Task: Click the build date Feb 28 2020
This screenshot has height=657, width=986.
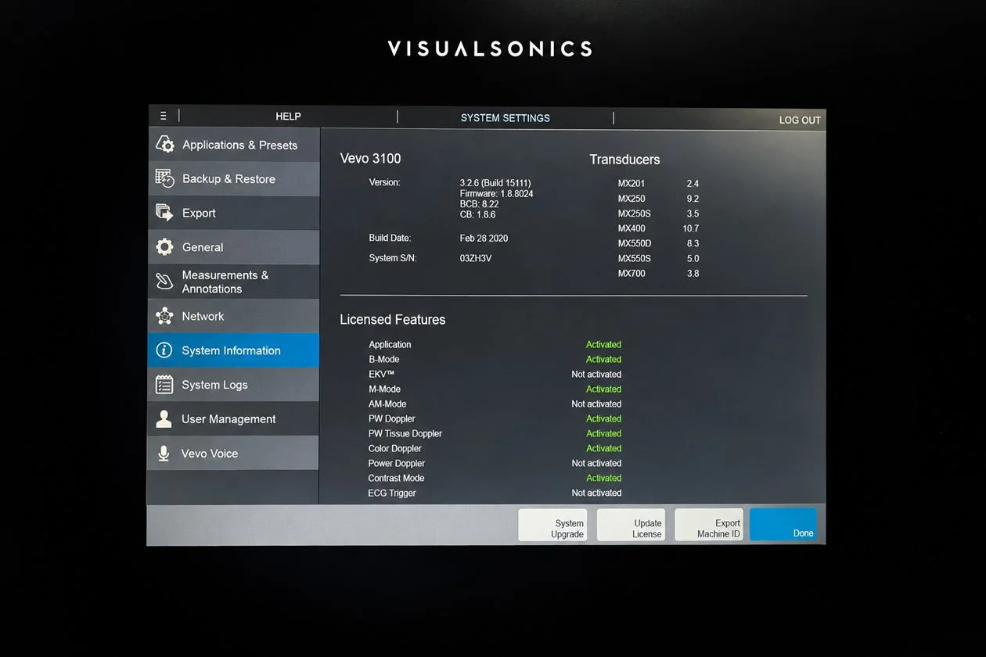Action: (x=484, y=238)
